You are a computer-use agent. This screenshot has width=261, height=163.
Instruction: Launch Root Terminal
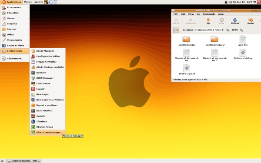(x=47, y=110)
